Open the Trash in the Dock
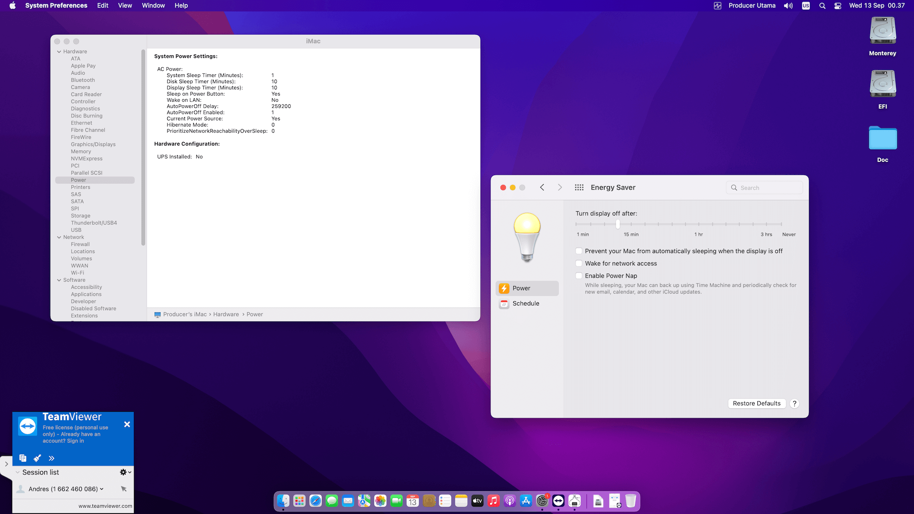Image resolution: width=914 pixels, height=514 pixels. (631, 501)
